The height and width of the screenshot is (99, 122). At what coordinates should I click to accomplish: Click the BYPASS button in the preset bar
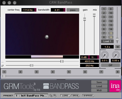click(x=88, y=95)
